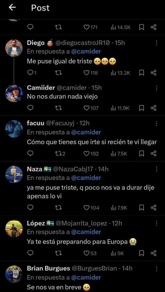Open more options for Diego's reply

[156, 43]
